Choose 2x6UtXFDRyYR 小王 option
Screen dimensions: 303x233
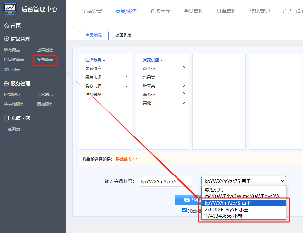click(x=243, y=210)
